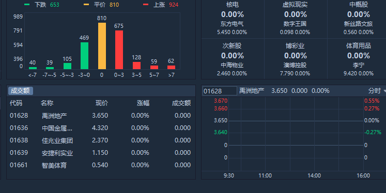
Task: Select the 智美体育 stock row
Action: [x=101, y=165]
